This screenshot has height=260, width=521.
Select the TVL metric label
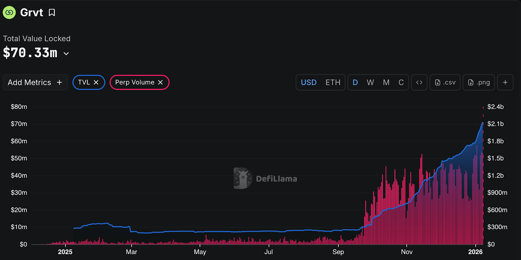click(84, 83)
